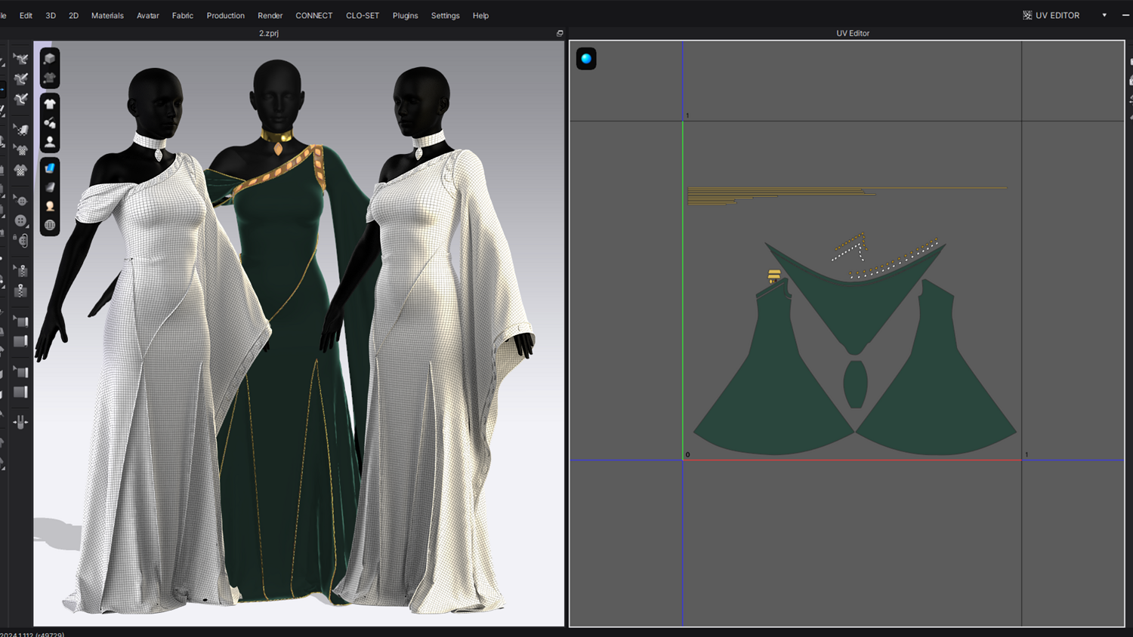Toggle the mesh wireframe globe display
Image resolution: width=1133 pixels, height=637 pixels.
click(50, 225)
